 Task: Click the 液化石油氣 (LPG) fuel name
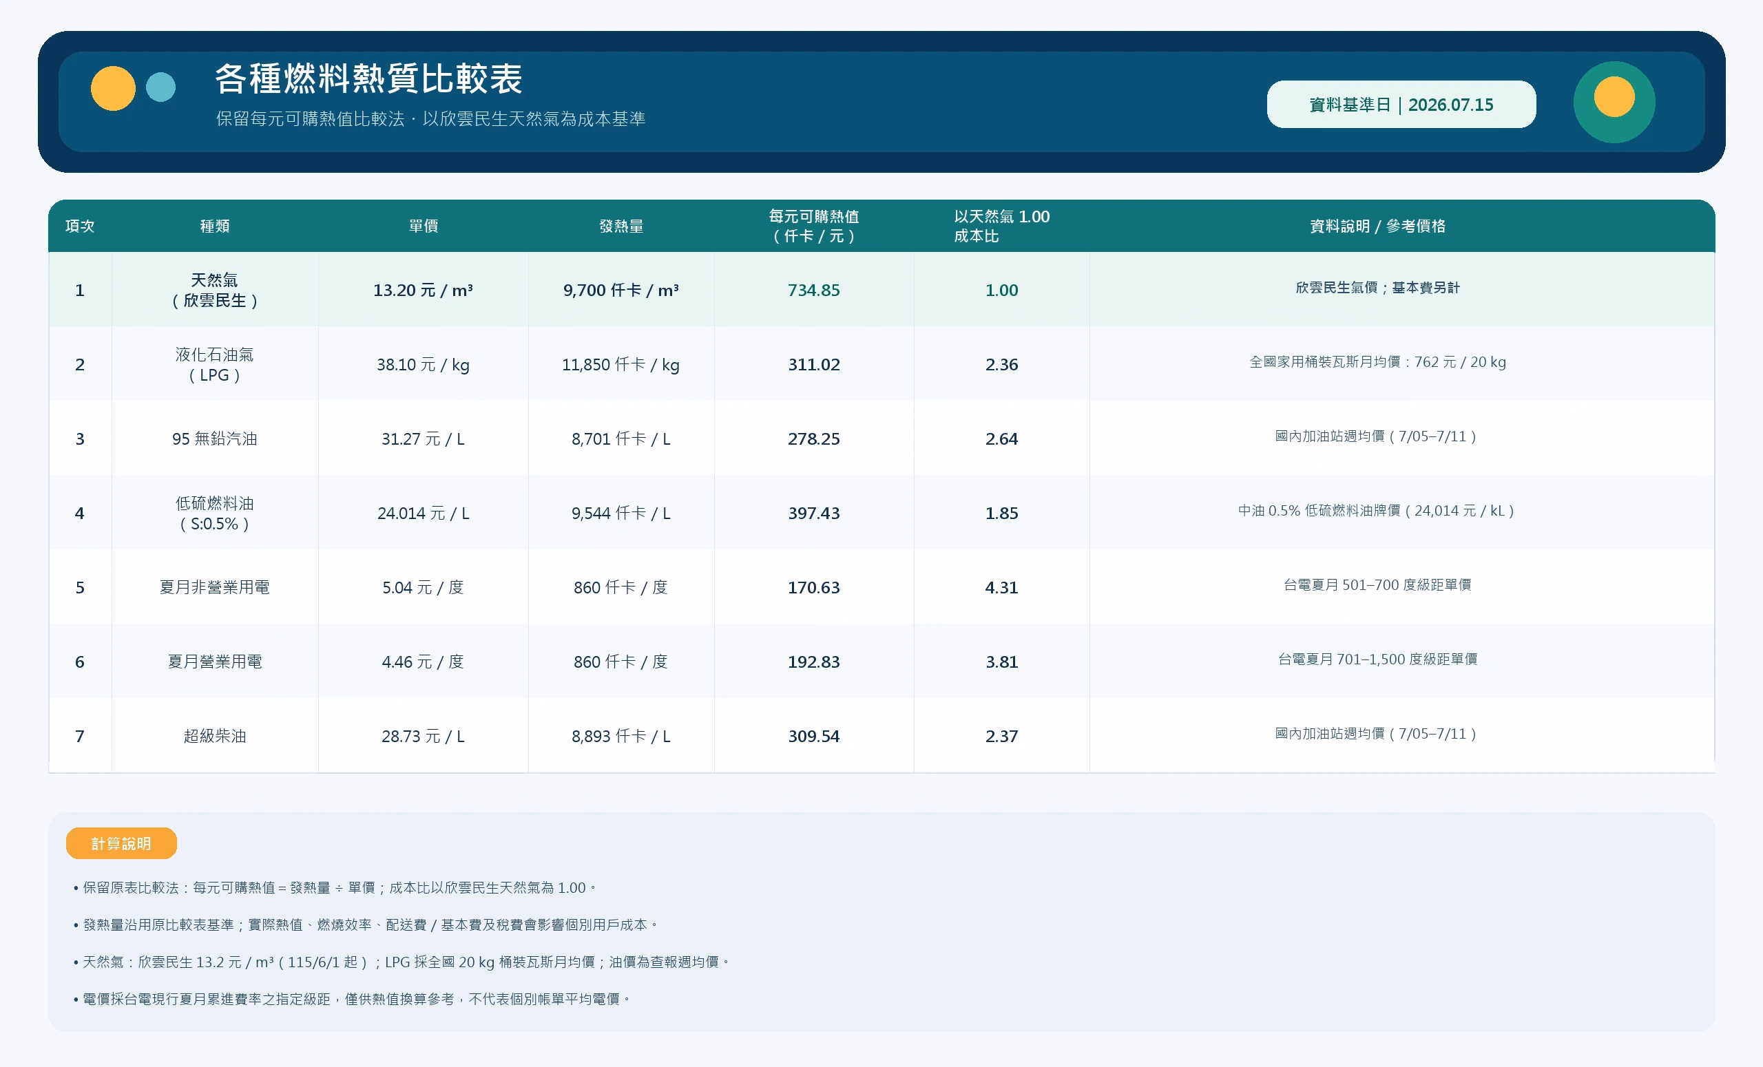(x=215, y=364)
